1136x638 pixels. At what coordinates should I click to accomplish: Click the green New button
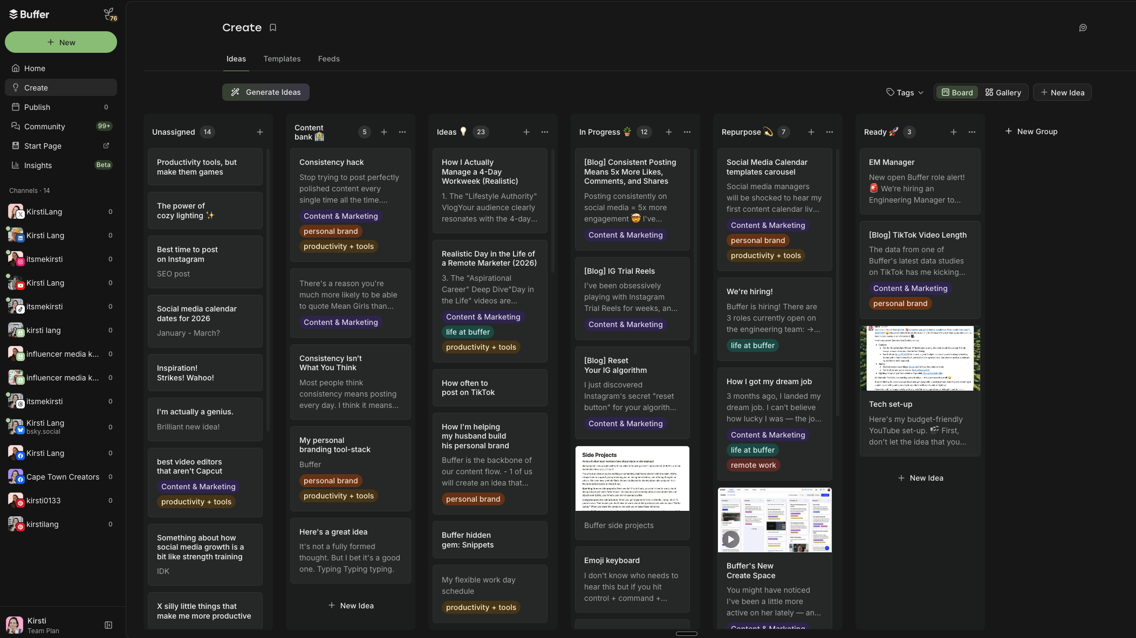(x=61, y=42)
